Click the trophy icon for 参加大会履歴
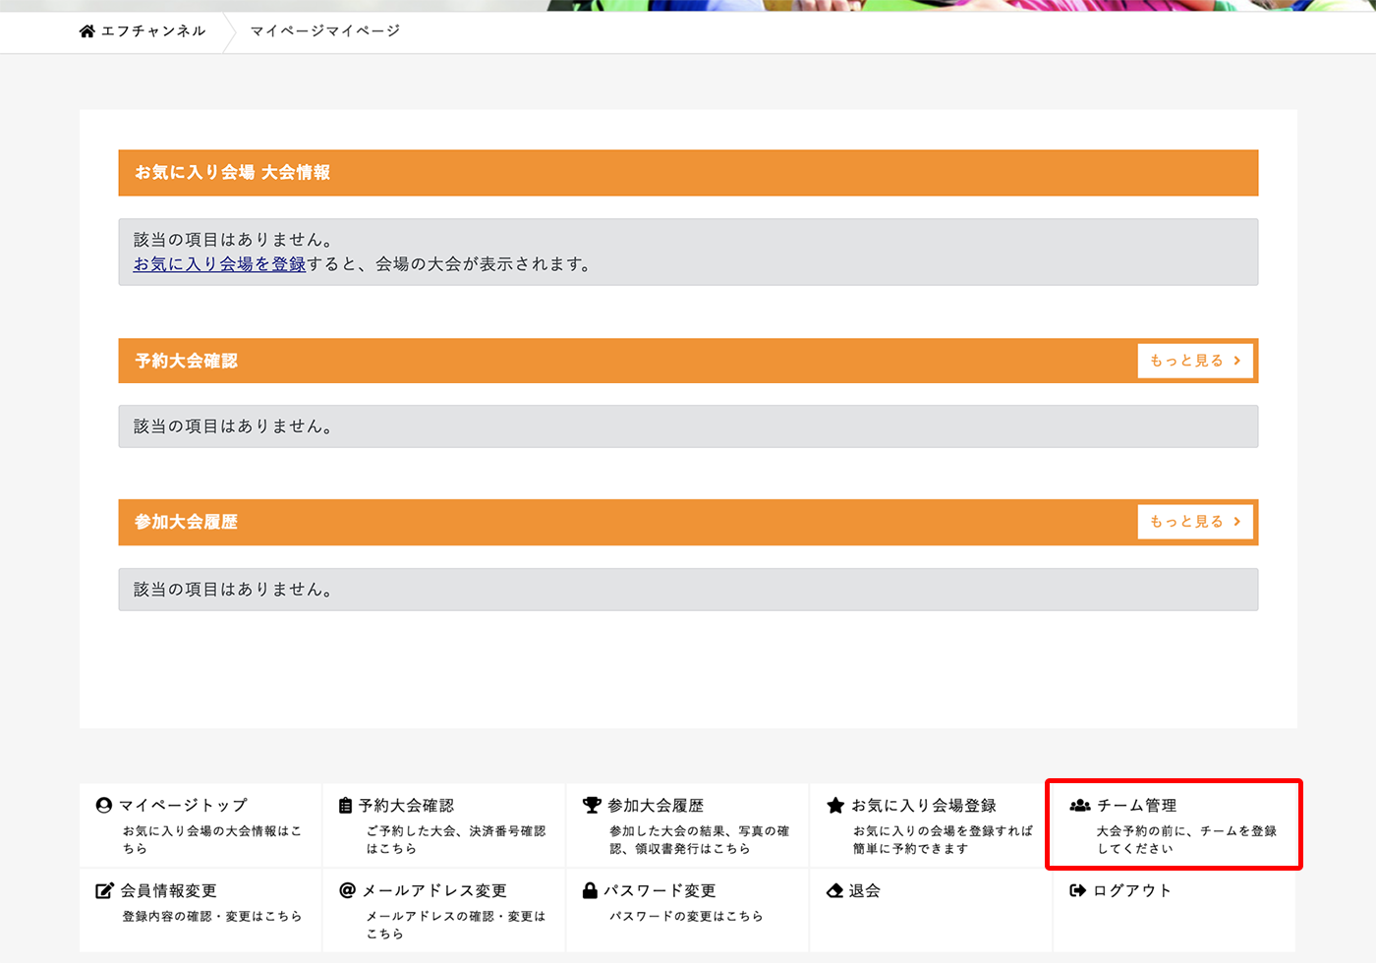This screenshot has height=963, width=1376. tap(592, 805)
